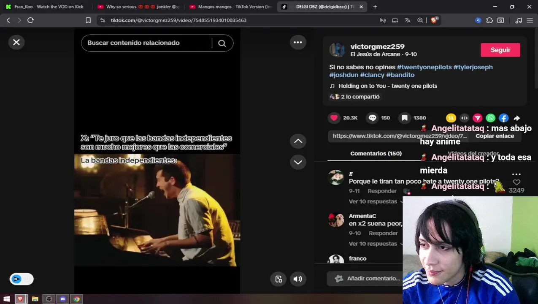Open the victorgmez259 profile name

(377, 46)
